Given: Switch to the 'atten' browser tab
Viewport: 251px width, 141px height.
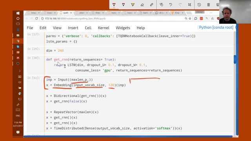Looking at the screenshot, I should (x=82, y=13).
